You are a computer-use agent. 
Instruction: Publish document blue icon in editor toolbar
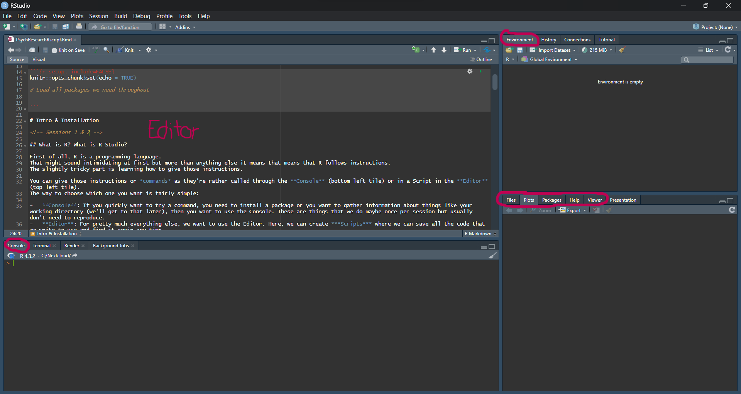click(487, 50)
